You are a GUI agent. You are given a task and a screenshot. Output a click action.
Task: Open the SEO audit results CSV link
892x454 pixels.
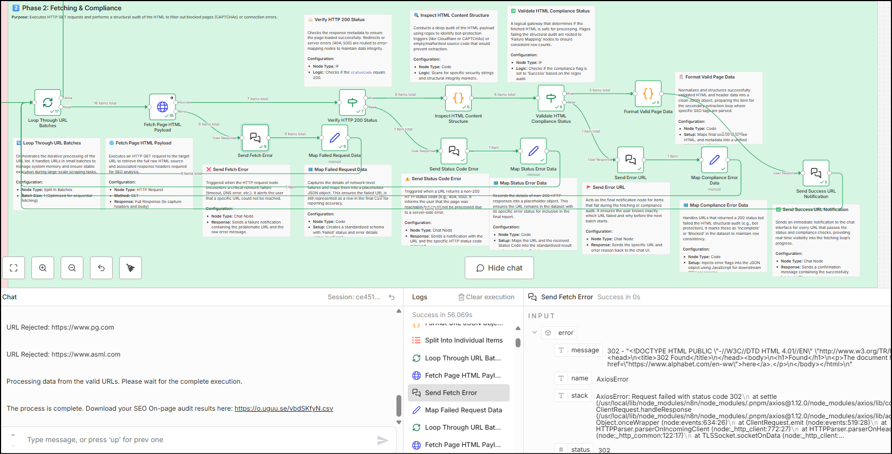point(284,409)
